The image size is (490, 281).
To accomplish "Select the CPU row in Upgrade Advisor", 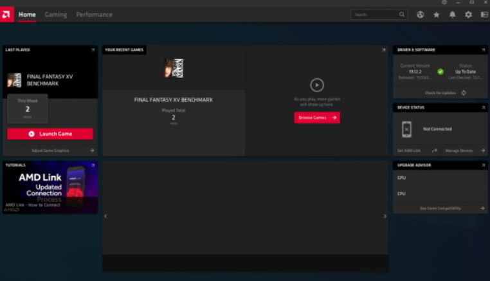I will [440, 194].
